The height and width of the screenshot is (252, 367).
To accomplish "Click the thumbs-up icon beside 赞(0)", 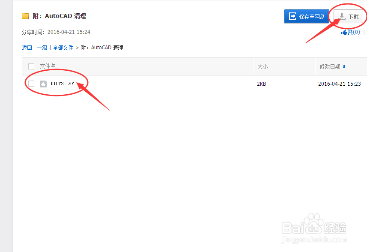I will [343, 32].
